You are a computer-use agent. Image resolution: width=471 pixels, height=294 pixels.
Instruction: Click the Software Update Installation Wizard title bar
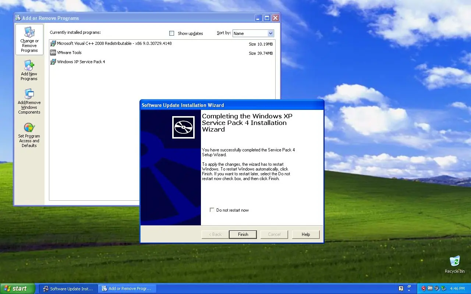(x=232, y=105)
